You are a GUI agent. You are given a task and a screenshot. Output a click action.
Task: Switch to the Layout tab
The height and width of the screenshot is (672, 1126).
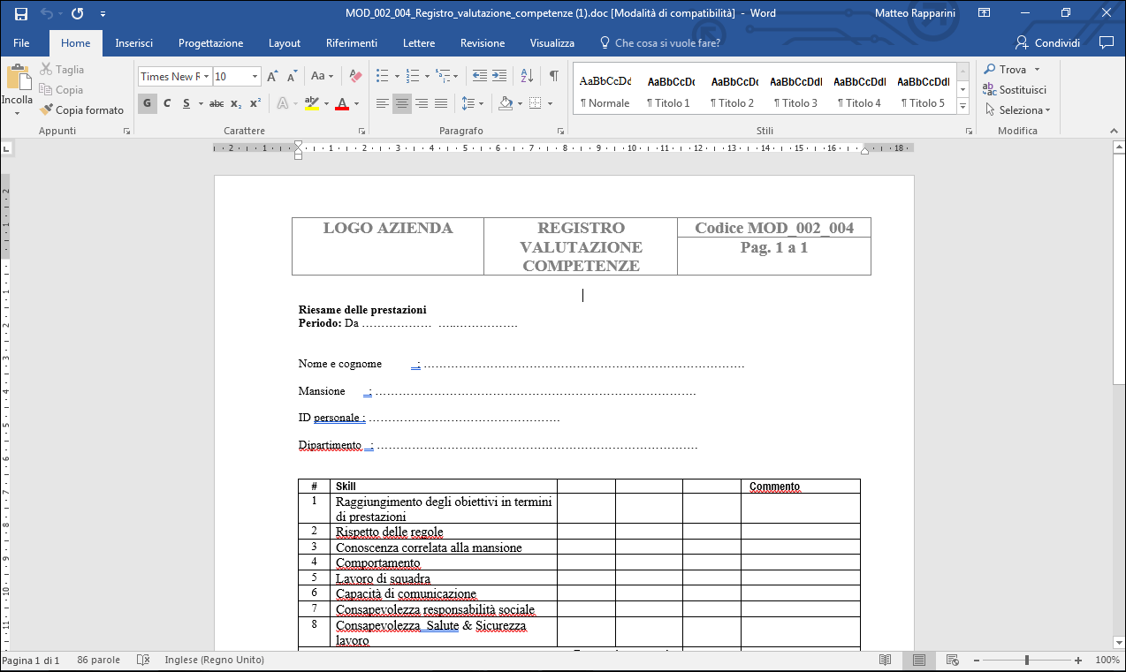(285, 43)
